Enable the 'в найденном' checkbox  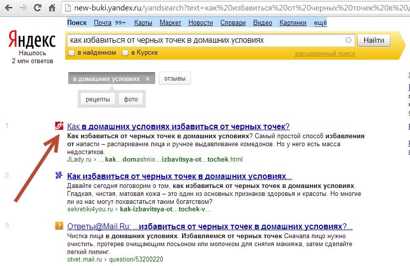coord(72,53)
